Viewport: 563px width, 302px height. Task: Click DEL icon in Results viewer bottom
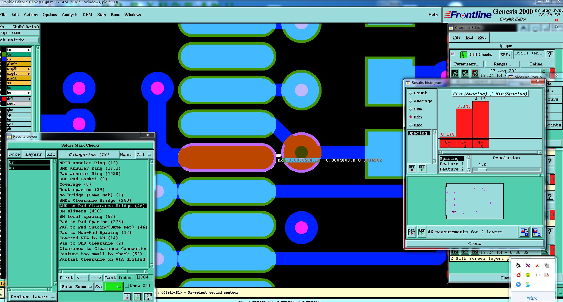click(127, 296)
